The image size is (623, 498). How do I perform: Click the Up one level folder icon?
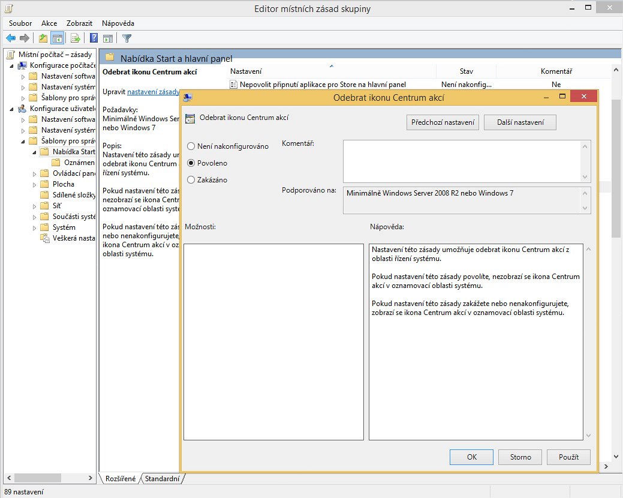tap(43, 38)
